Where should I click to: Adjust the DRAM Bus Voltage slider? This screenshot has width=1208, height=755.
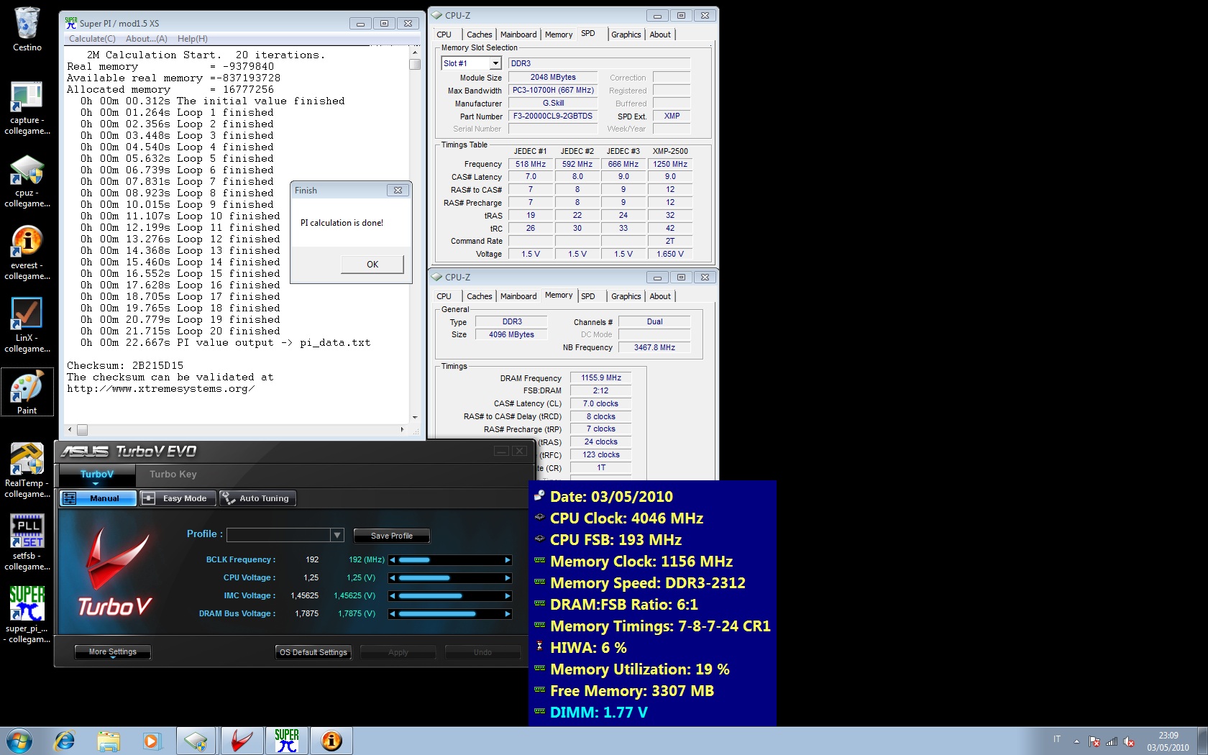point(450,613)
